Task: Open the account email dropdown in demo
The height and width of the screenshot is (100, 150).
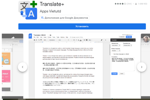Action: pos(128,35)
